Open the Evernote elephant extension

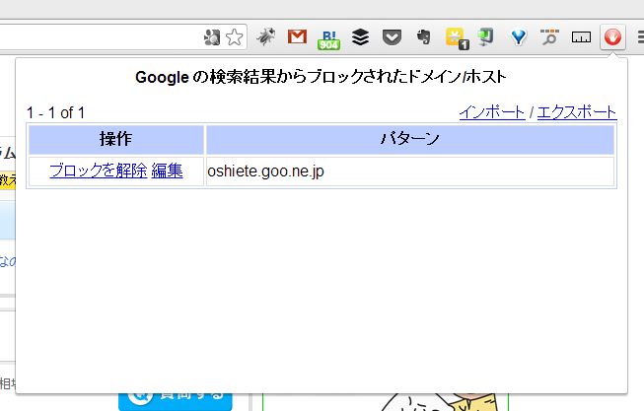click(423, 36)
